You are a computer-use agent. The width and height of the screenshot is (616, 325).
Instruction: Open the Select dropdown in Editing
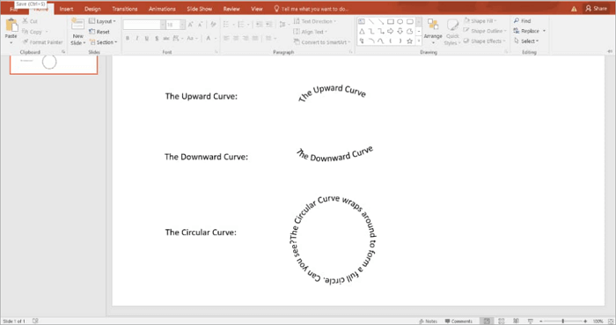526,41
